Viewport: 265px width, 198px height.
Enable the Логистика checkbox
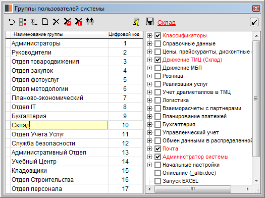(x=157, y=100)
